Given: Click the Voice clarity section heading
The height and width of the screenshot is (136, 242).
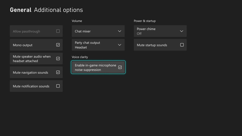Looking at the screenshot, I should tap(80, 57).
